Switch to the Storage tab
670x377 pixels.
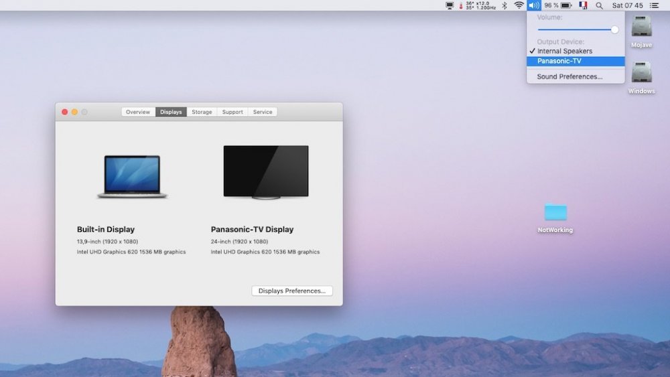202,112
